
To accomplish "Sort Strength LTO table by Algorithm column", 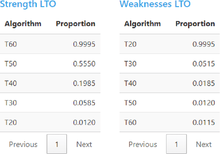I will tap(23, 24).
